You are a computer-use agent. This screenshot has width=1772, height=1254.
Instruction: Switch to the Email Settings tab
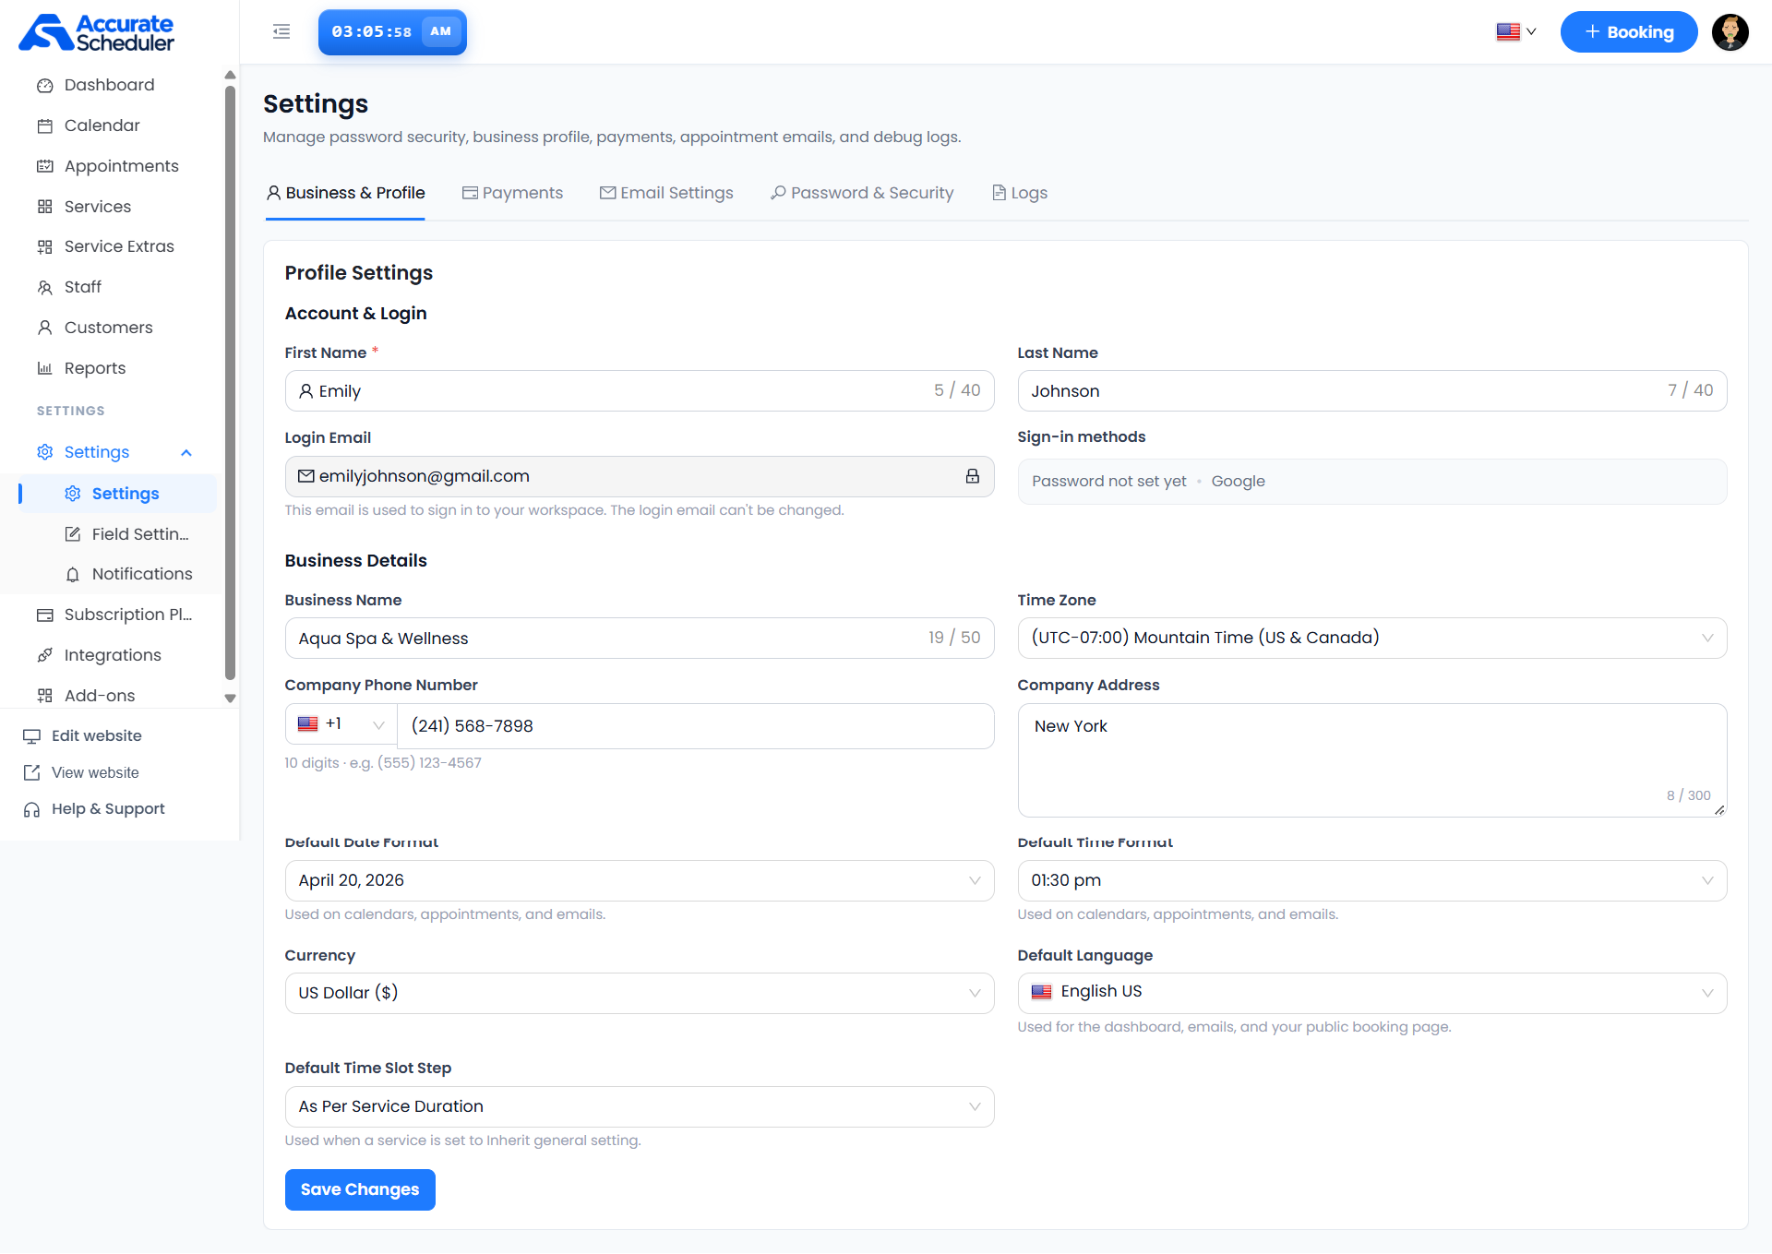point(666,193)
